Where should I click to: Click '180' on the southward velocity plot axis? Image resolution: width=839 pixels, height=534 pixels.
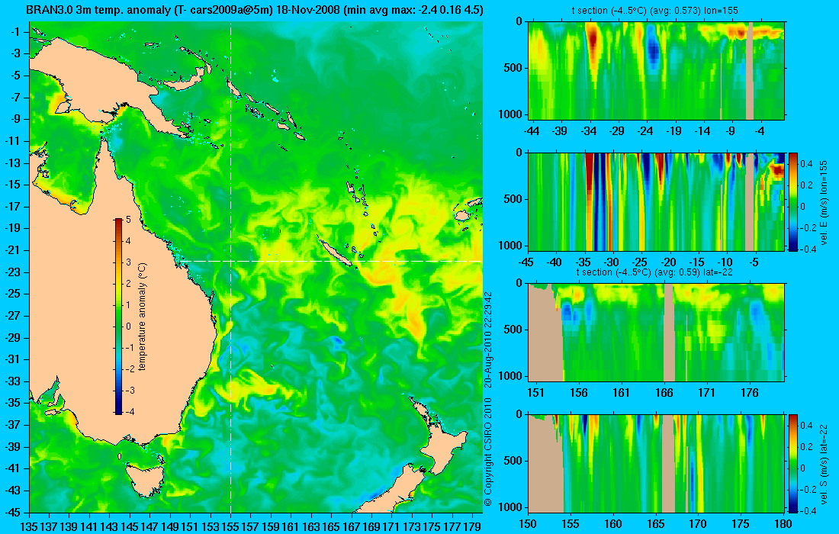(783, 524)
